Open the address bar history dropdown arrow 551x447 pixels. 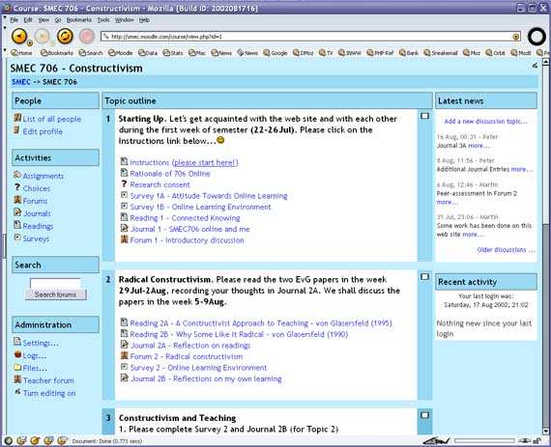point(515,37)
